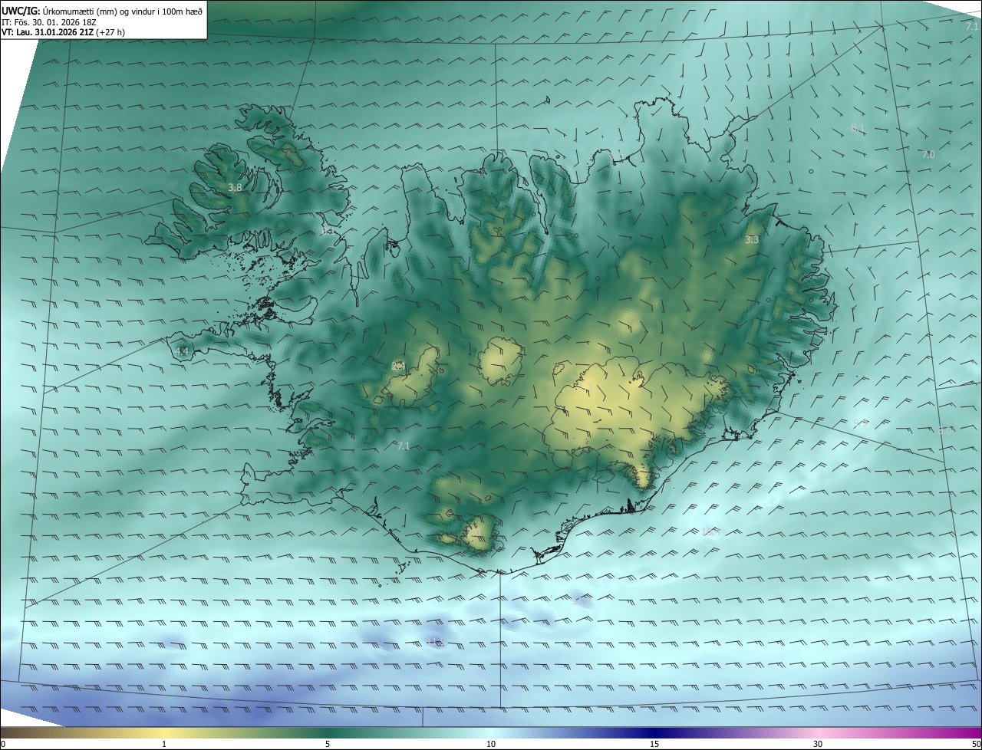
Task: Click the "3.8" value on the Westfjords
Action: click(235, 187)
